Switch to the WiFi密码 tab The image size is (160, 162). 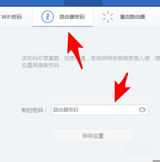(11, 17)
